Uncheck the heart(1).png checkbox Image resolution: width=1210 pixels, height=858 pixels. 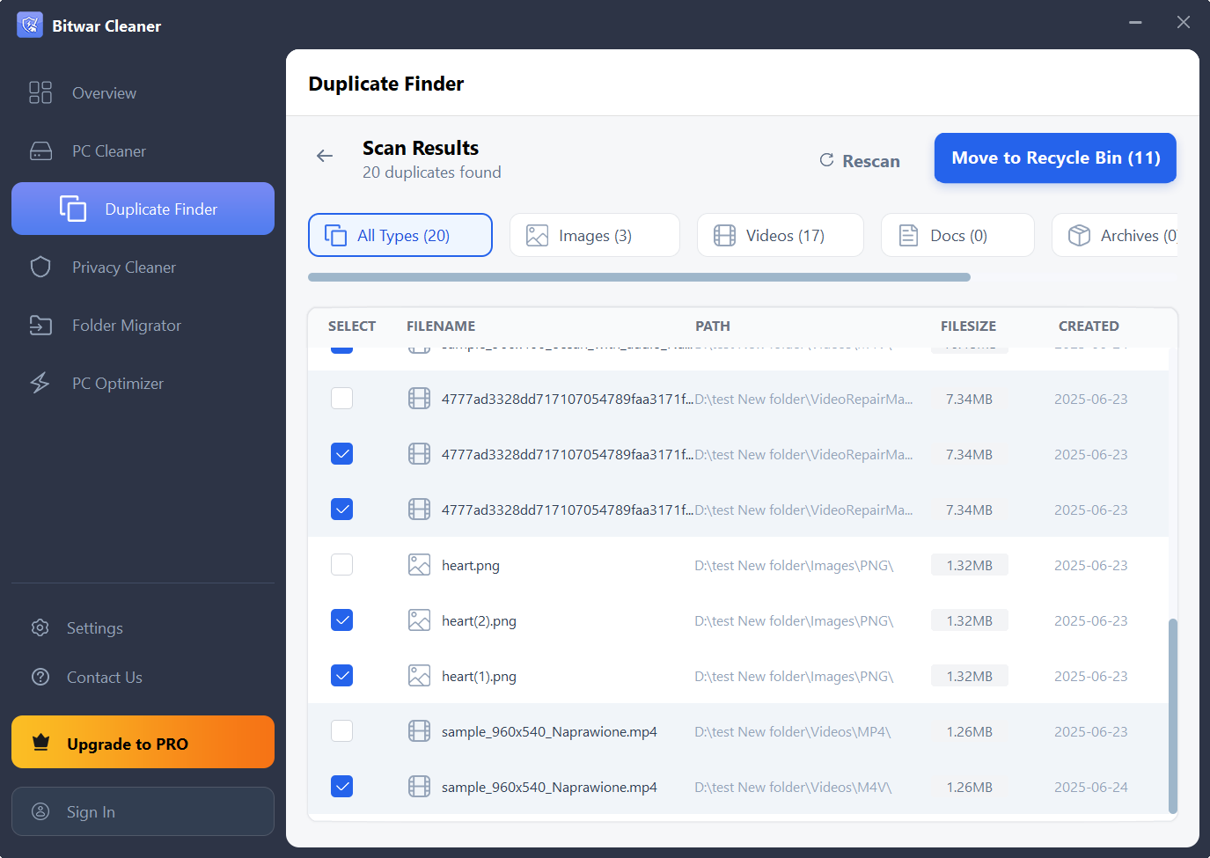pyautogui.click(x=342, y=676)
